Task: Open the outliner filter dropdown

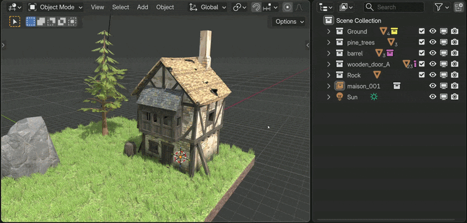Action: click(x=442, y=7)
